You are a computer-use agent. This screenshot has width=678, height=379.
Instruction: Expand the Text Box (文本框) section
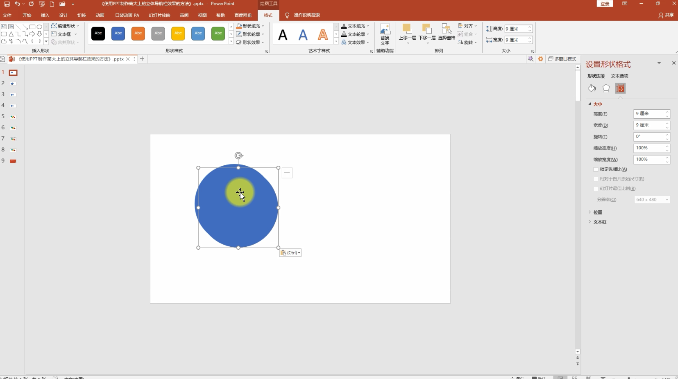pyautogui.click(x=600, y=222)
